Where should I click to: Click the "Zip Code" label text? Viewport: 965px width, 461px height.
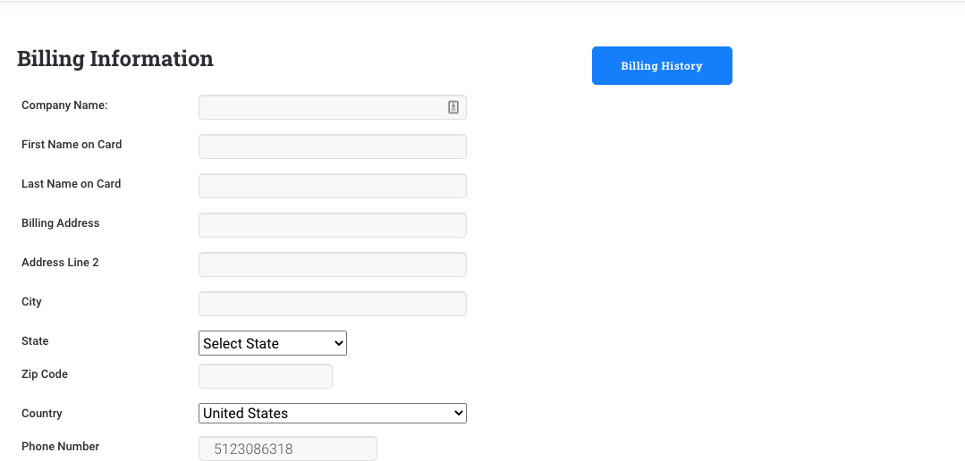pyautogui.click(x=45, y=374)
